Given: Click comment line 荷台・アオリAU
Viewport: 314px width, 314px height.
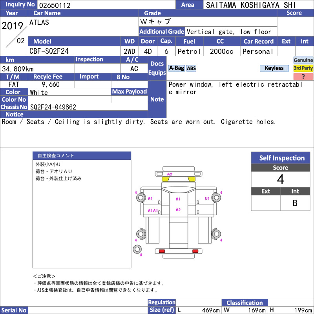Looking at the screenshot, I should click(54, 172).
